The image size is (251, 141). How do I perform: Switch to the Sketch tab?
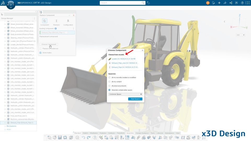(x=85, y=133)
